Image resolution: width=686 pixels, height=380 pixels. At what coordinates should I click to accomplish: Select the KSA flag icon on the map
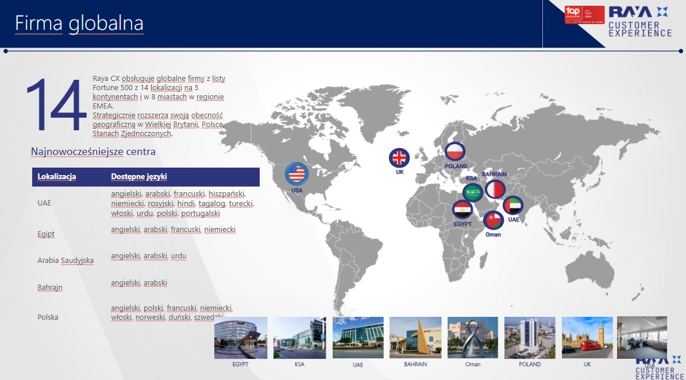pos(473,192)
